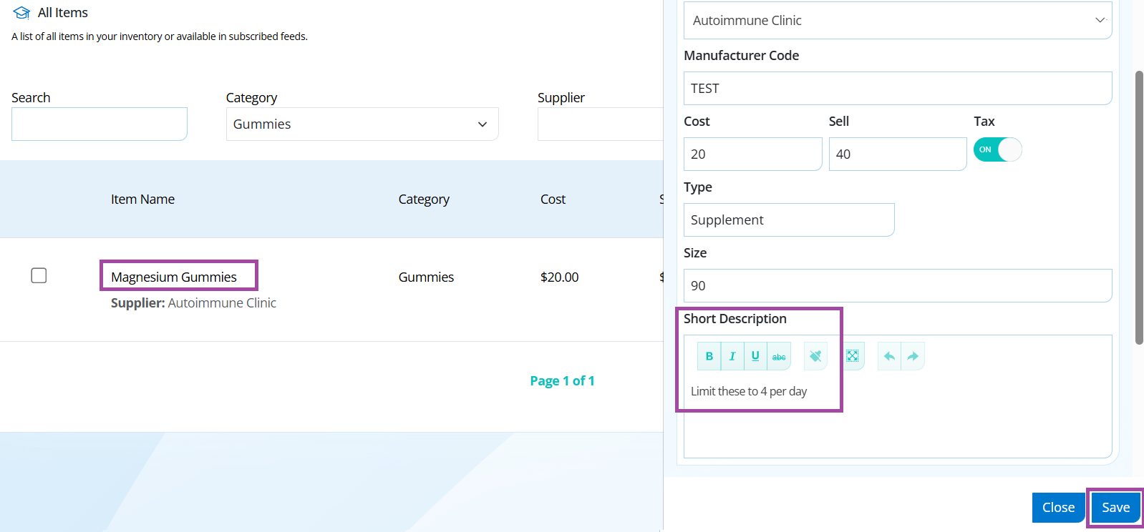Viewport: 1144px width, 532px height.
Task: Click the Cost column header
Action: 553,199
